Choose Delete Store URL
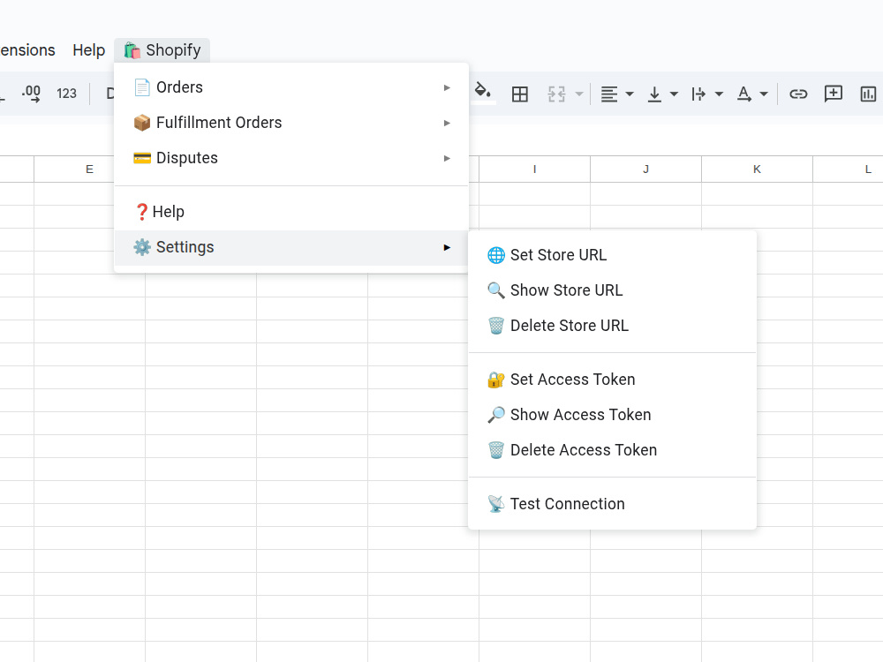This screenshot has height=662, width=883. (612, 326)
